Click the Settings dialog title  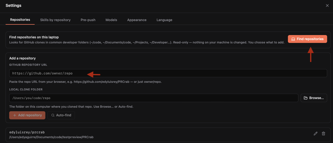[14, 5]
